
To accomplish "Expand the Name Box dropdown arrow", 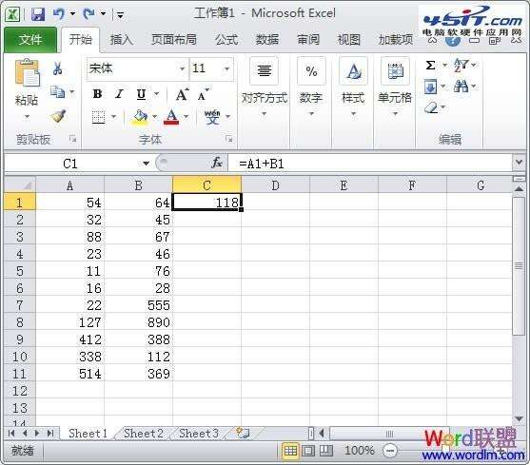I will 146,164.
